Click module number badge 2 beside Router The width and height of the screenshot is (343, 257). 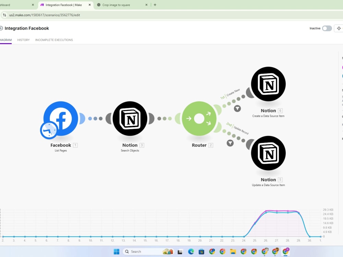[x=211, y=145]
